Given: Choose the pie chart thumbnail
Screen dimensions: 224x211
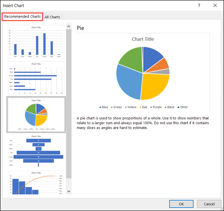Looking at the screenshot, I should click(x=36, y=114).
